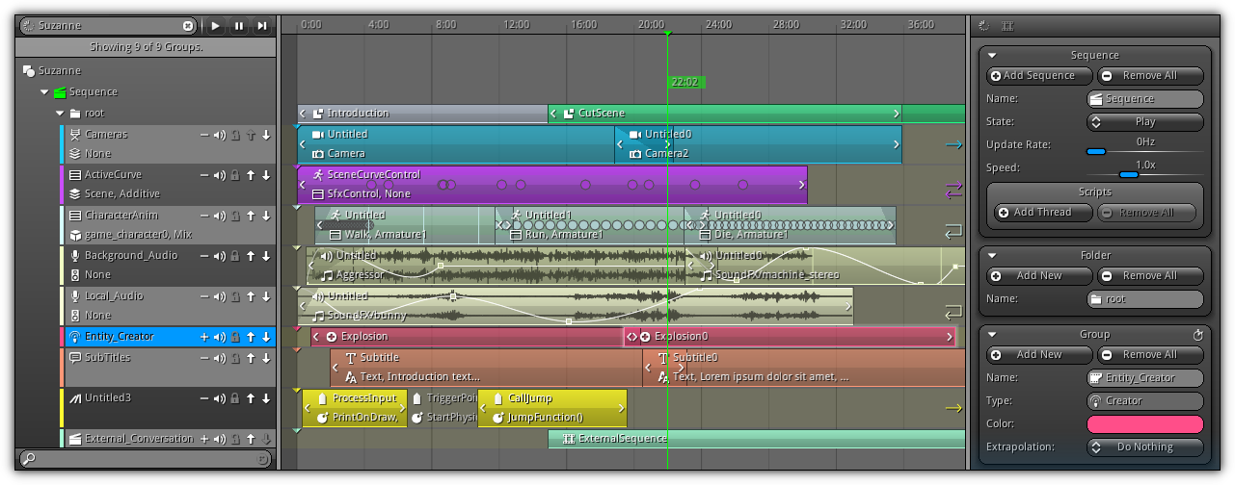
Task: Collapse the Sequence tree node
Action: (44, 92)
